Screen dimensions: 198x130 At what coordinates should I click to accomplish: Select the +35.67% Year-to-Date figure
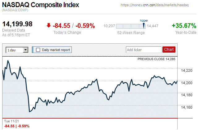coord(184,26)
